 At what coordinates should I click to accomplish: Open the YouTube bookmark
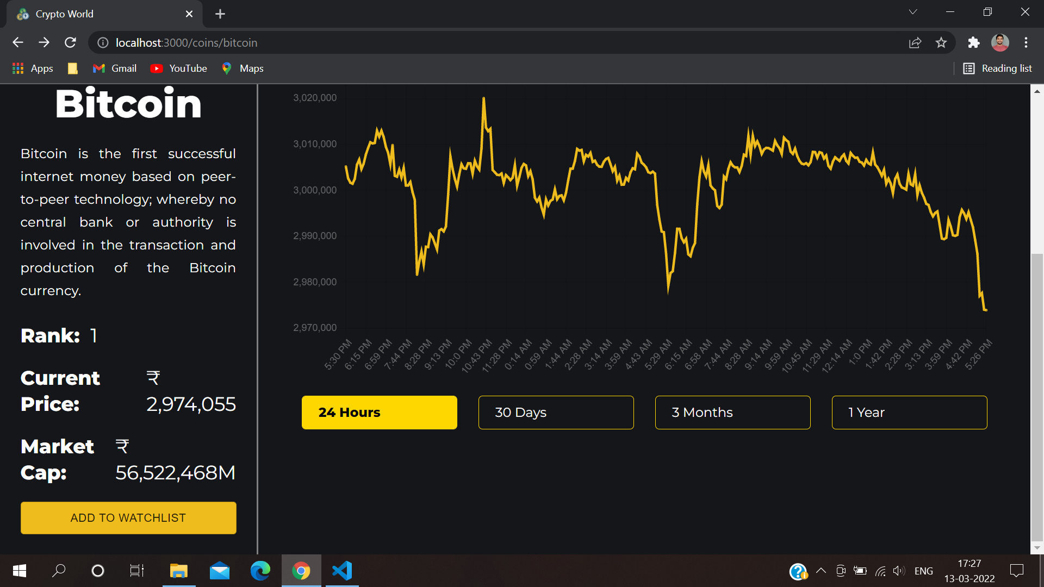pos(179,68)
